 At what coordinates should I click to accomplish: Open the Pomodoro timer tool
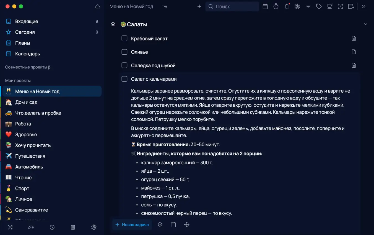276,6
